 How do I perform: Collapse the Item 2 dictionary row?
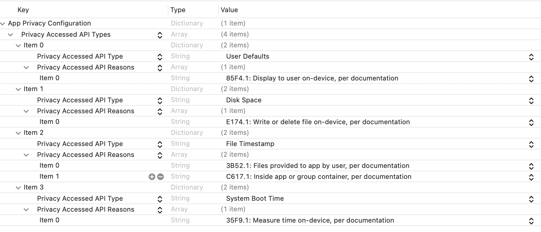click(19, 133)
